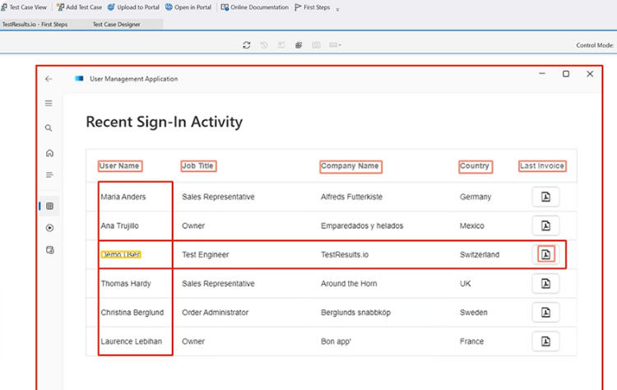Click the play circle sidebar icon

49,228
